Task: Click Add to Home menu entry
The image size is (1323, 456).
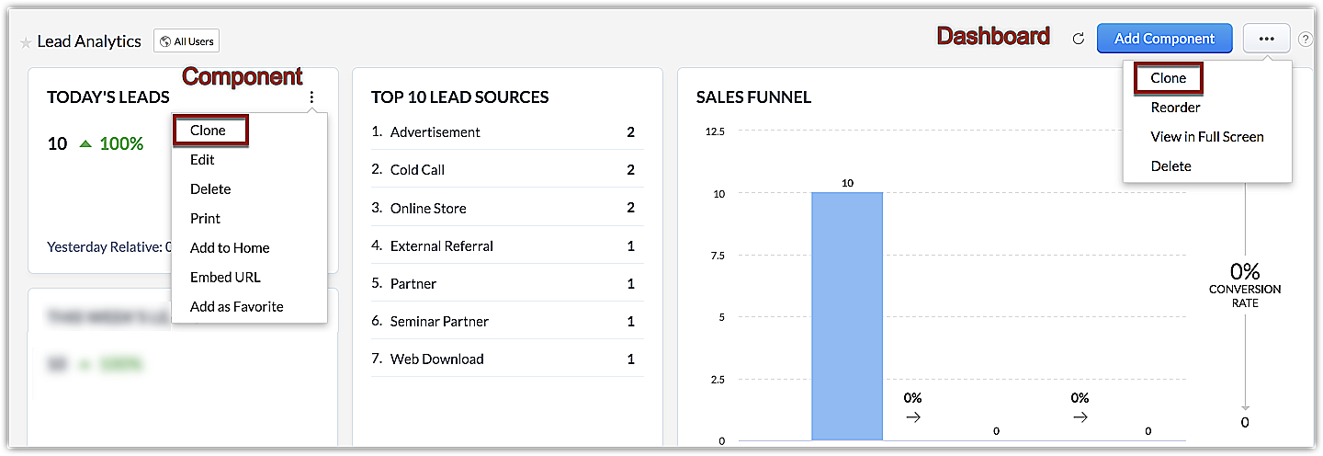Action: 230,248
